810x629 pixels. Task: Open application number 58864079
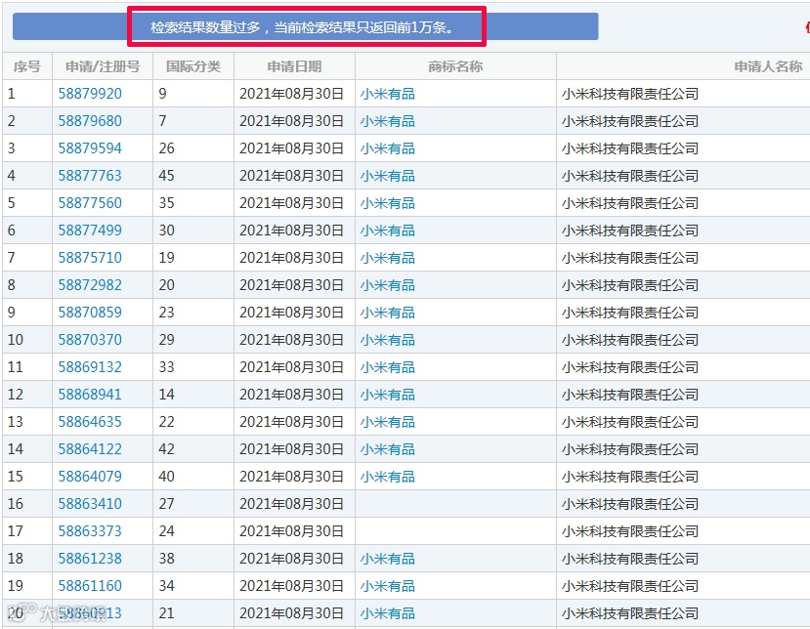(90, 477)
